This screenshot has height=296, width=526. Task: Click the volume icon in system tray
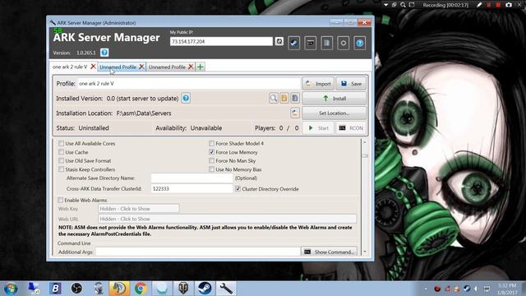476,289
